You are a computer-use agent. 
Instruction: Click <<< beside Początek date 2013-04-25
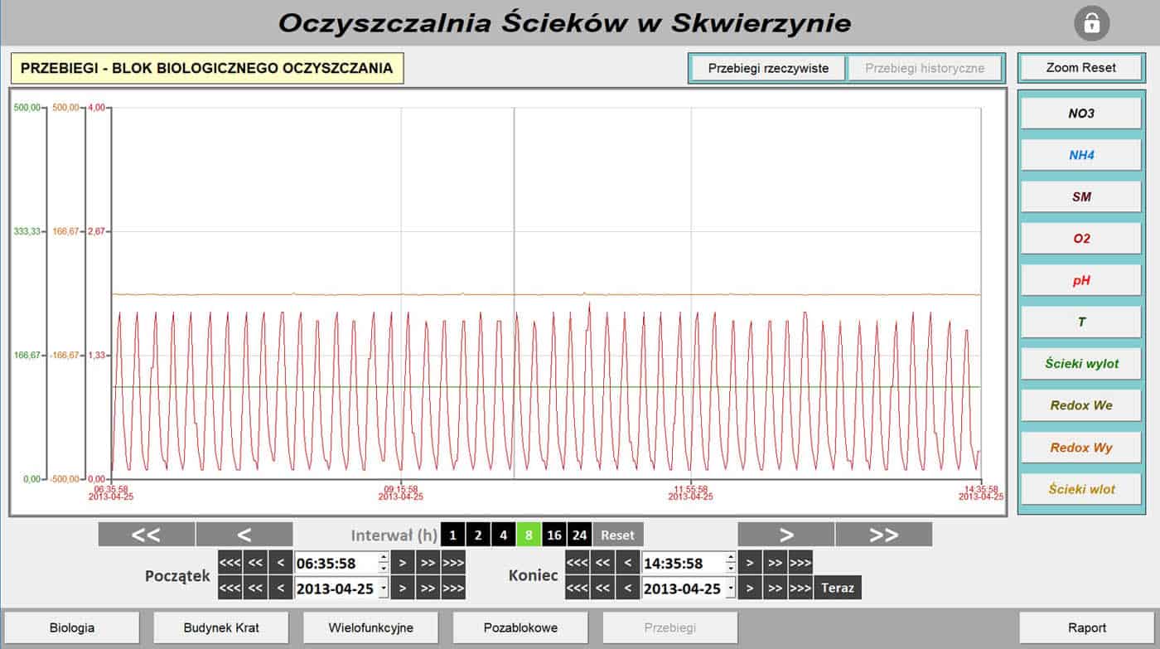point(230,588)
